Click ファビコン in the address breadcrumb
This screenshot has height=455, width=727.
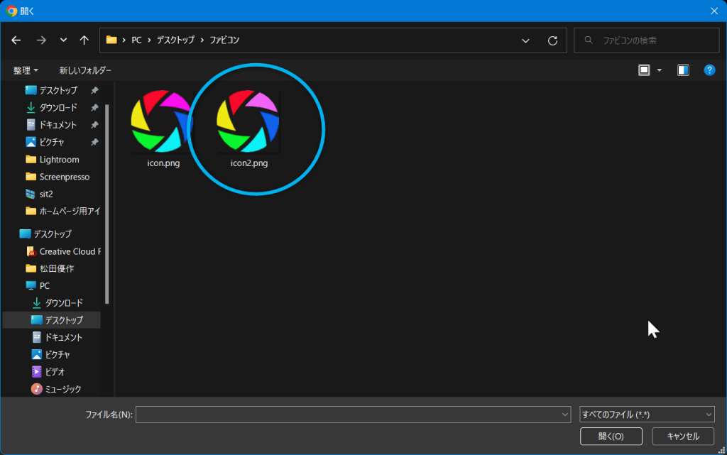point(224,40)
